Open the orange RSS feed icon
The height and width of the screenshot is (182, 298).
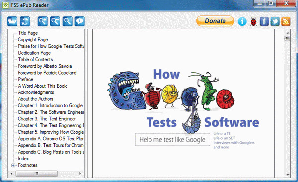[x=286, y=21]
